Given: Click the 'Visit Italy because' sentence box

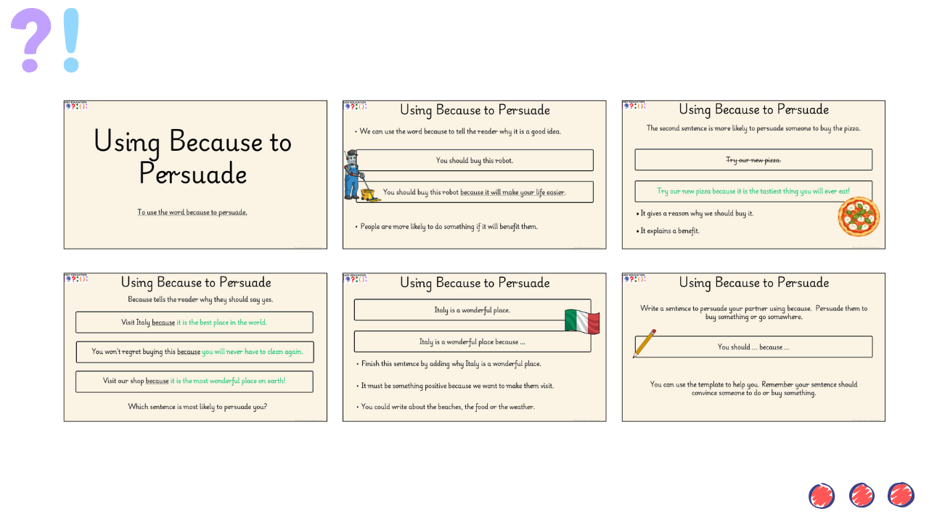Looking at the screenshot, I should (x=195, y=322).
